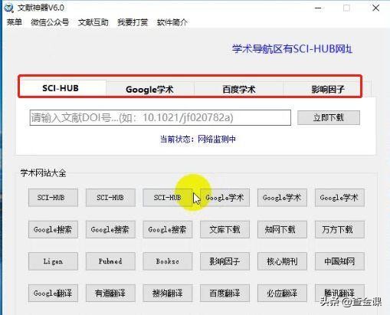Click the 学术网站大全 group label
This screenshot has height=315, width=390.
(x=43, y=173)
